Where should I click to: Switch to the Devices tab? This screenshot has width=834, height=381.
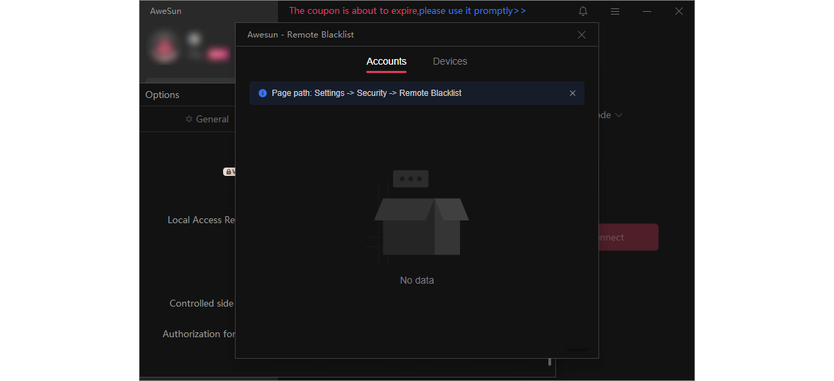point(450,61)
